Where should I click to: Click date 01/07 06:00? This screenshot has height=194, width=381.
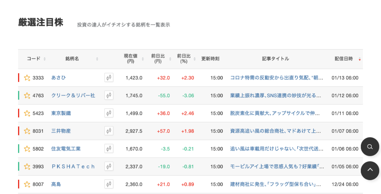click(x=345, y=131)
